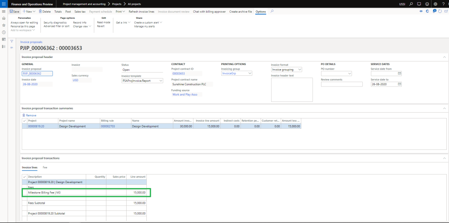Collapse the Invoice proposal header section
The width and height of the screenshot is (449, 223).
click(x=445, y=57)
